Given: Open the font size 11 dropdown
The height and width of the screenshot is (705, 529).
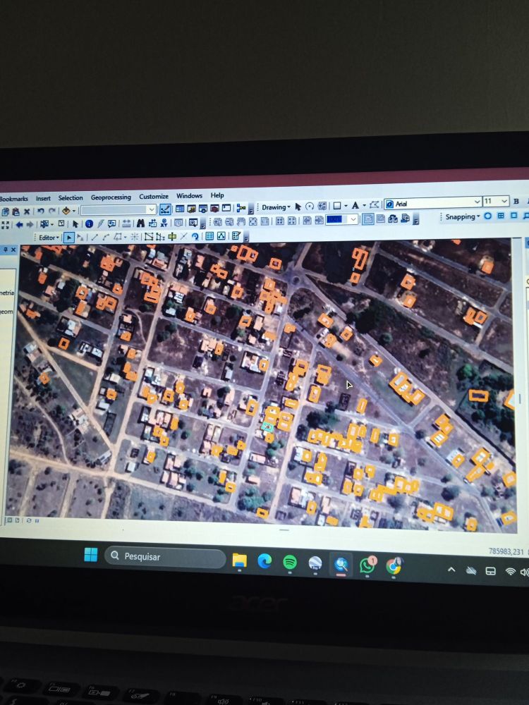Looking at the screenshot, I should click(496, 201).
